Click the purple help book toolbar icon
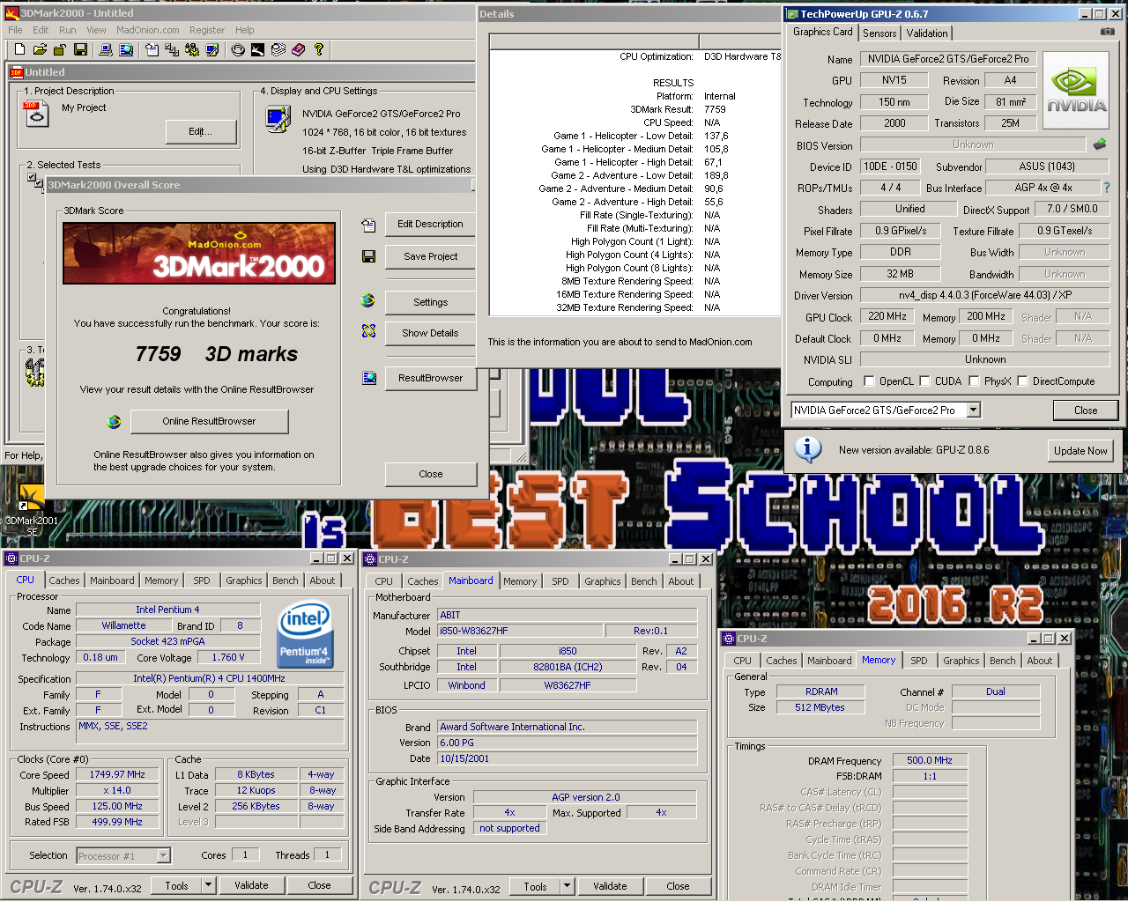 point(298,49)
